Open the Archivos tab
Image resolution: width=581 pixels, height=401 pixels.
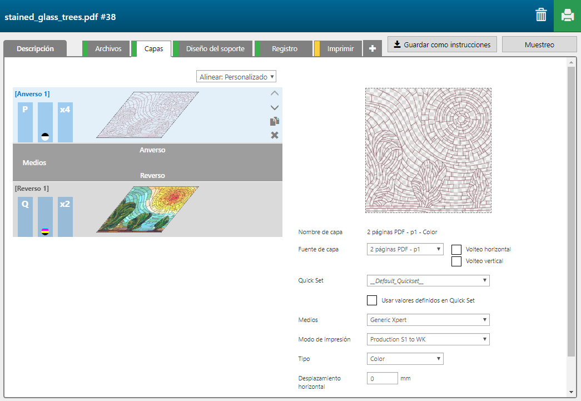pos(108,49)
